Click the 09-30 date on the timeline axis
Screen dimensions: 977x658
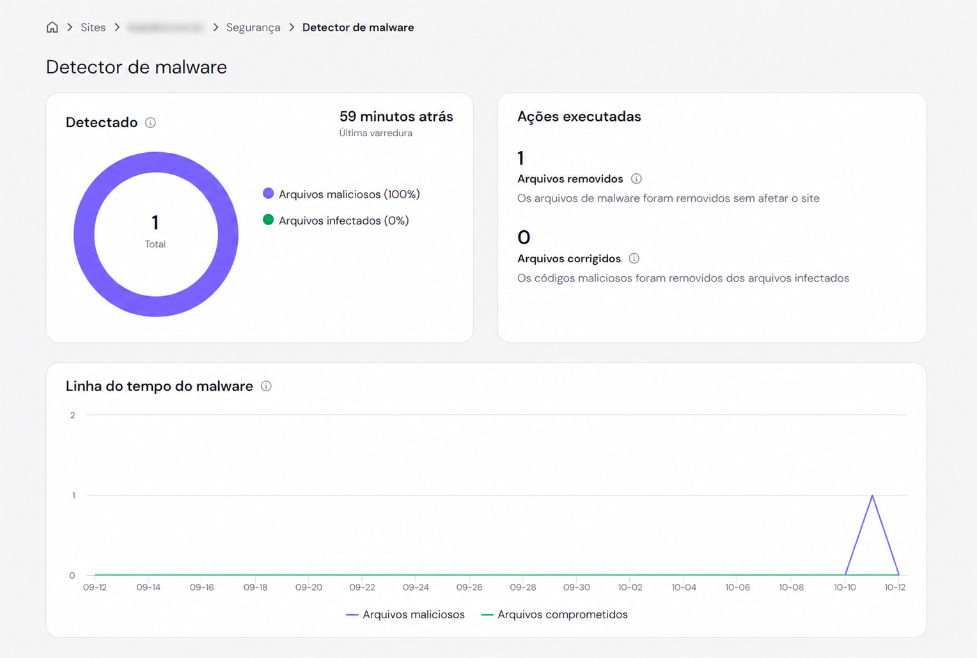coord(576,587)
